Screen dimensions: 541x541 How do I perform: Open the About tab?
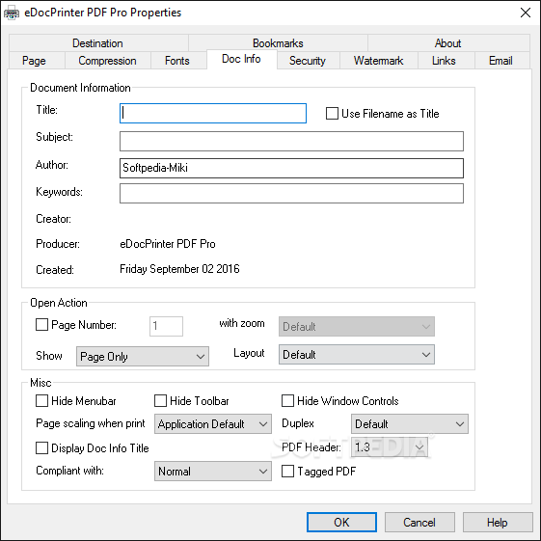(448, 43)
